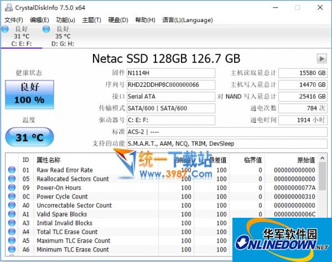Click the status icon for Power-On Hours
The width and height of the screenshot is (332, 262).
coord(12,188)
